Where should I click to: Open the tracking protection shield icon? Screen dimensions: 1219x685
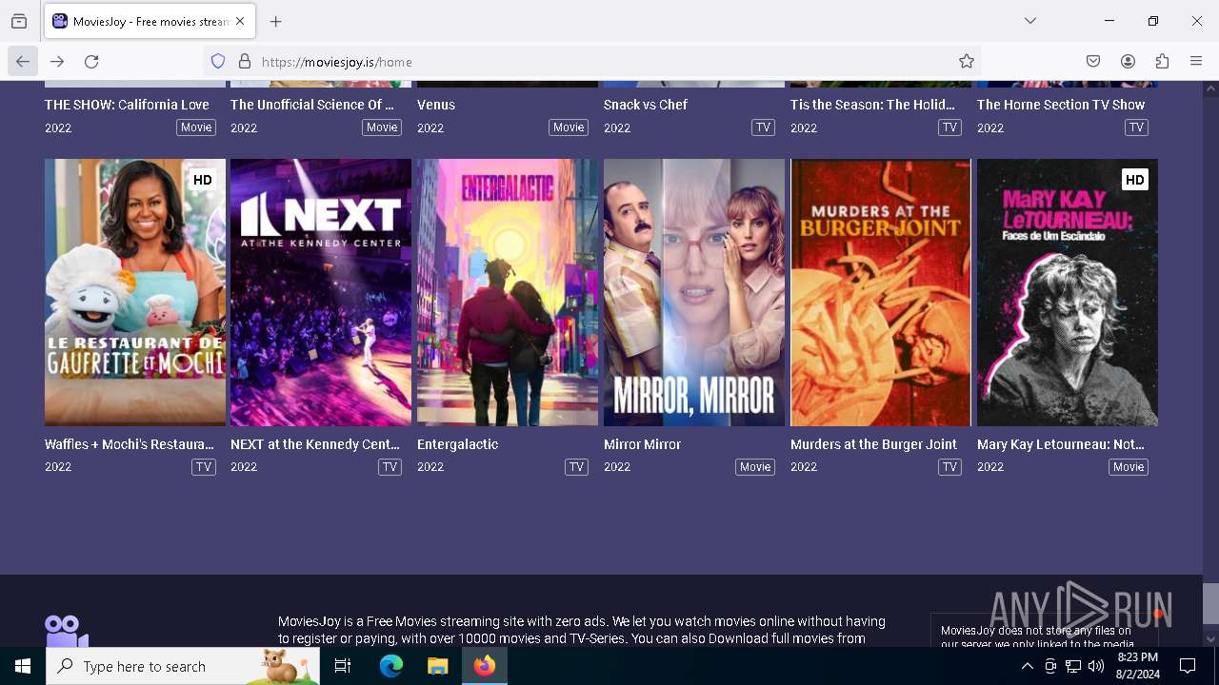tap(218, 62)
